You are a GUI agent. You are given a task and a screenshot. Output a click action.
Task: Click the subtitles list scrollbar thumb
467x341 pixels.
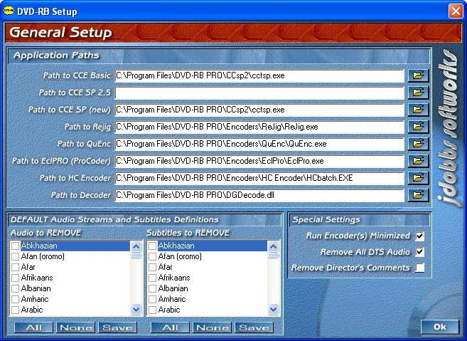click(x=273, y=256)
